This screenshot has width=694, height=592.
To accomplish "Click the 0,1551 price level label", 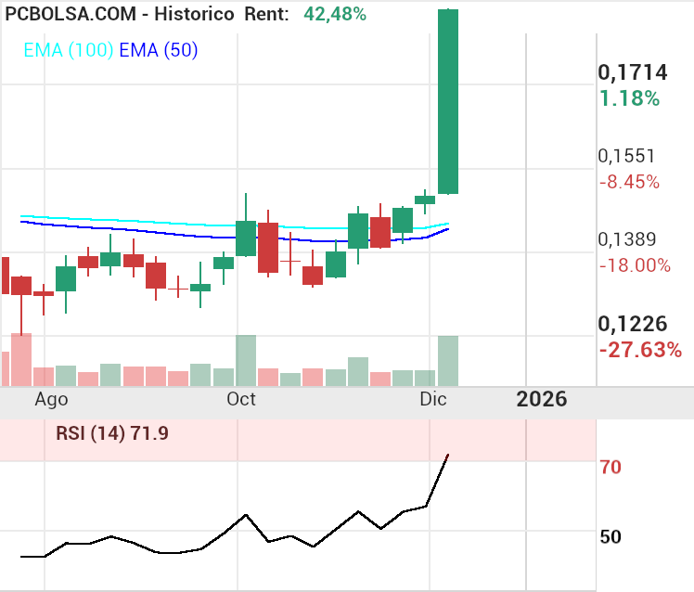I will tap(626, 157).
